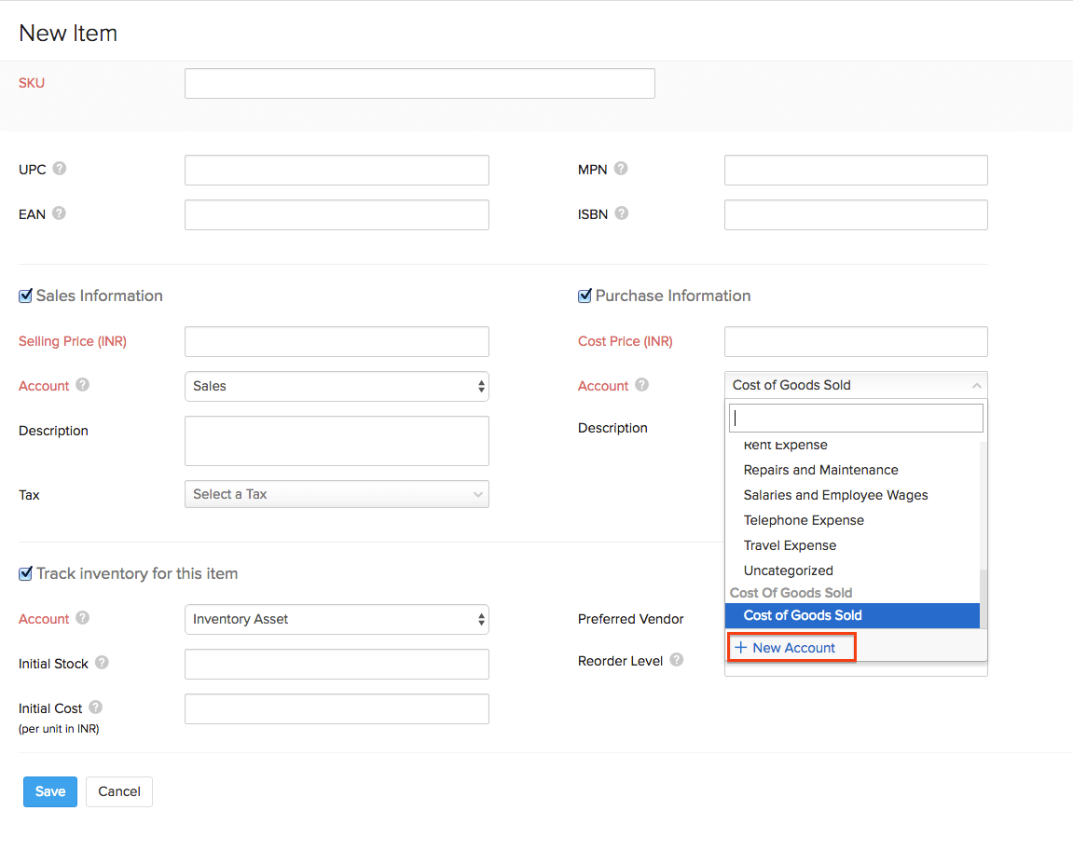Click the ISBN help icon
This screenshot has width=1073, height=852.
pos(621,213)
